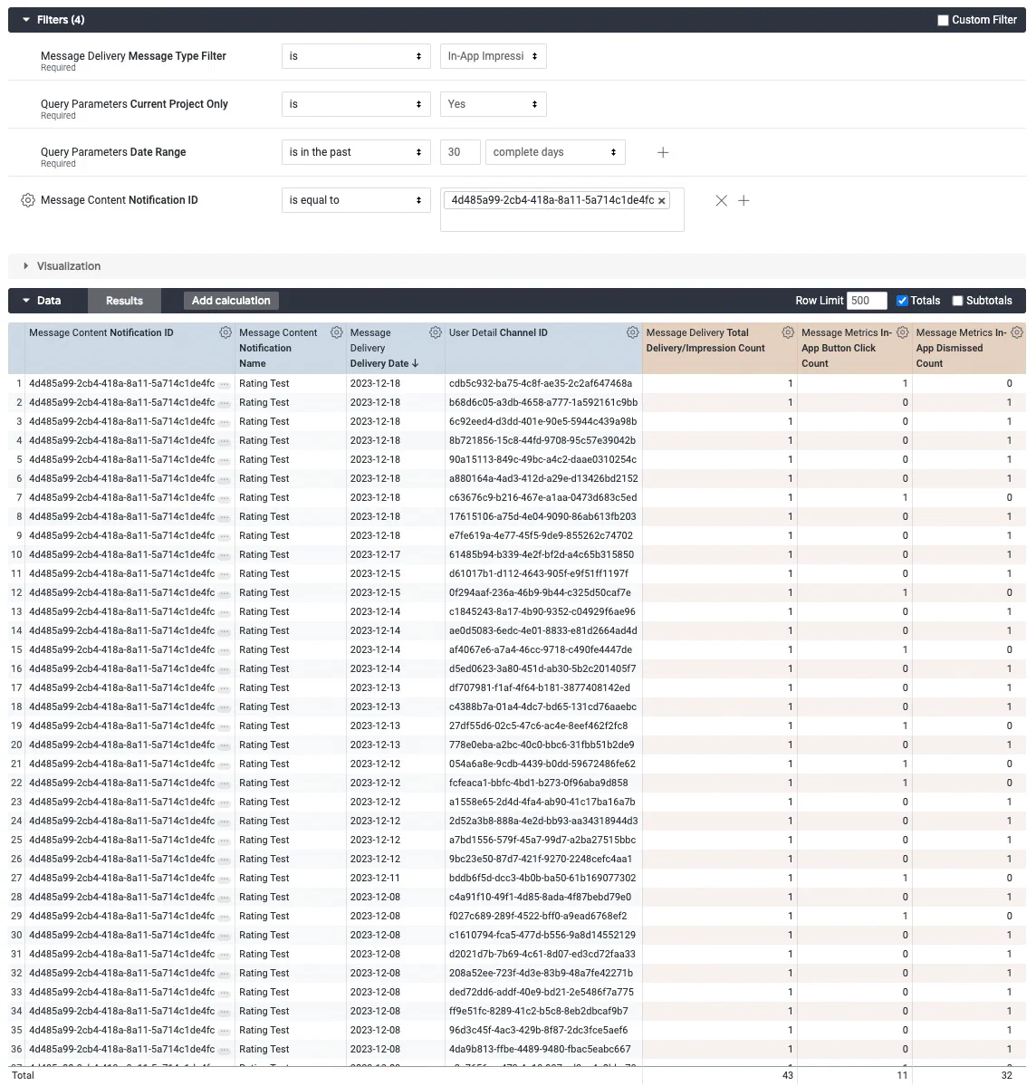Enable the Custom Filter checkbox

pos(943,19)
